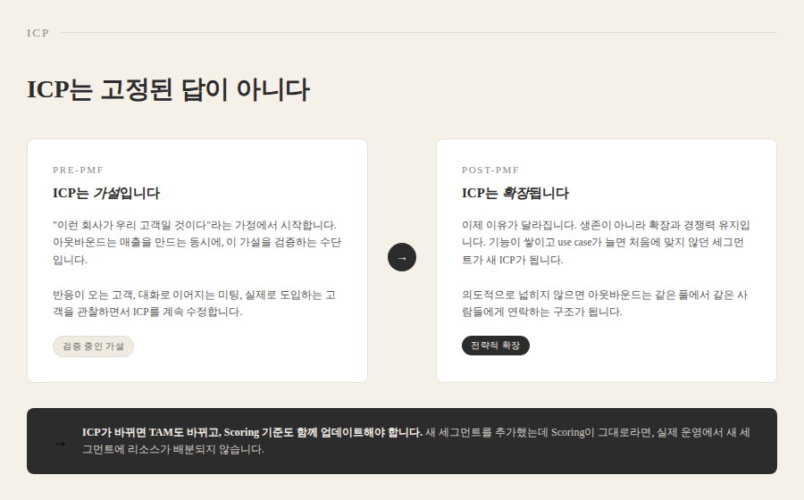804x500 pixels.
Task: Click the circular arrow icon between the cards
Action: [402, 257]
